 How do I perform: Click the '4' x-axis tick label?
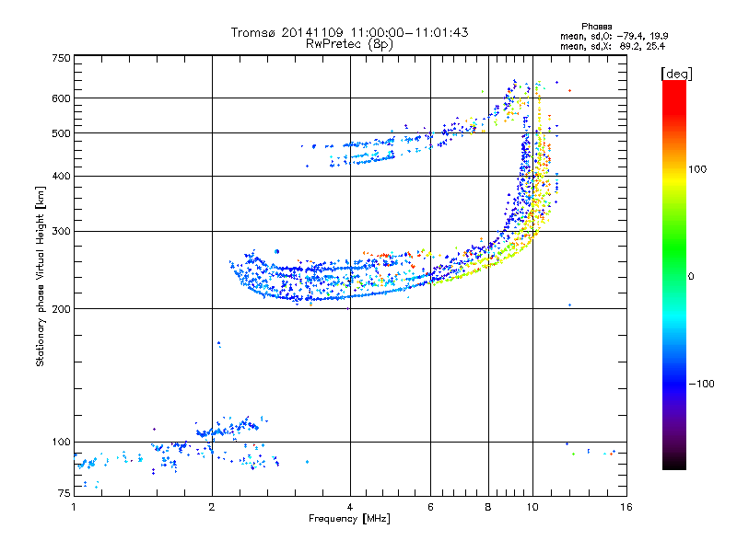click(350, 507)
